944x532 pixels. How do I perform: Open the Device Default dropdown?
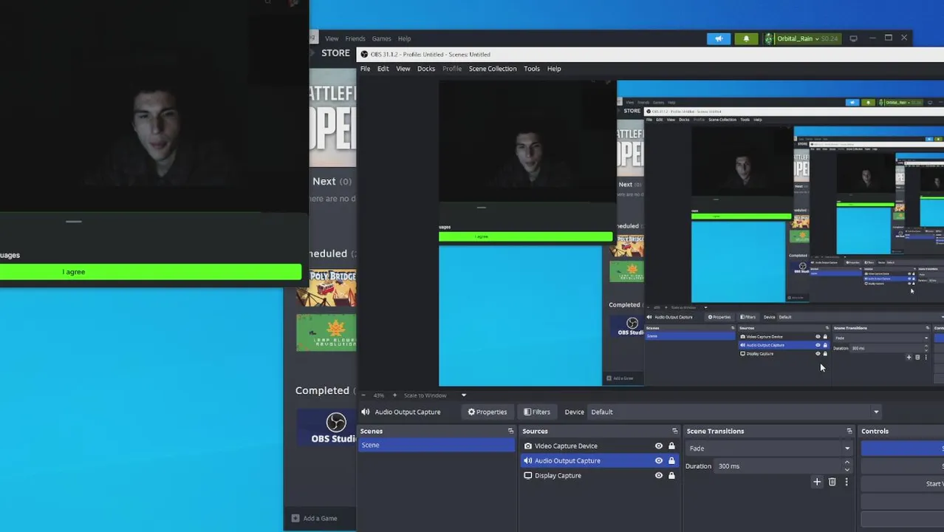735,412
